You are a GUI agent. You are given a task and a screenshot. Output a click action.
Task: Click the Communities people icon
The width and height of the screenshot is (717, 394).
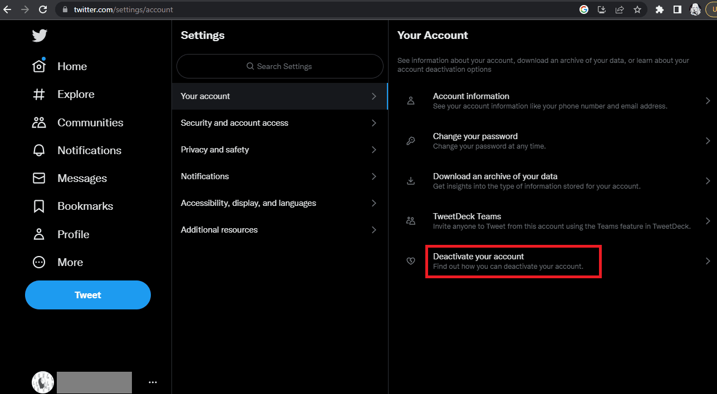coord(39,122)
